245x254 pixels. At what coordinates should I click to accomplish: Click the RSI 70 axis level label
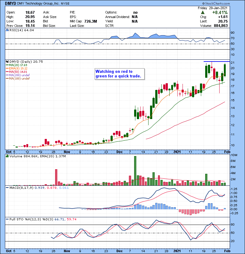[232, 38]
